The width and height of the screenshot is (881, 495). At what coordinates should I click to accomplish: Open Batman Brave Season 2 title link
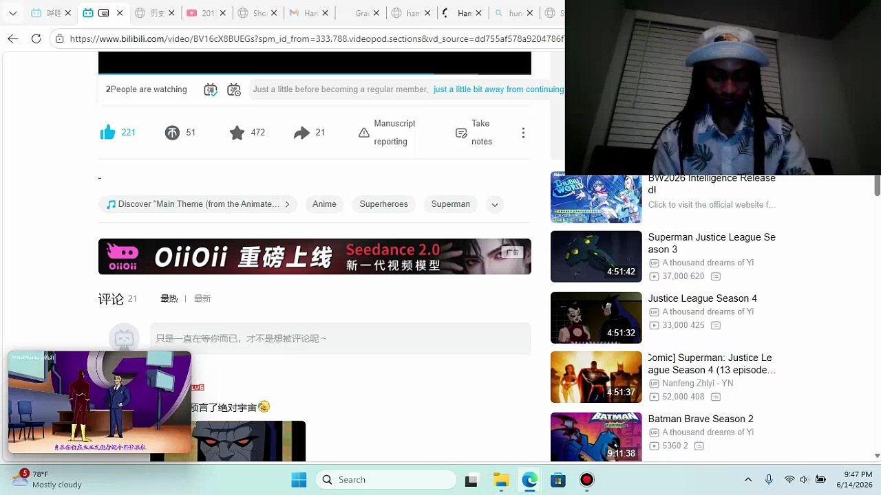[x=701, y=419]
